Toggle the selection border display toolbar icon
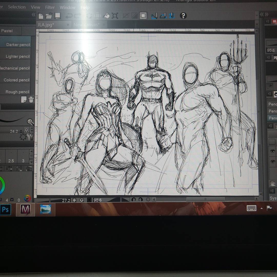Viewport: 277px width, 277px height. pos(143,16)
